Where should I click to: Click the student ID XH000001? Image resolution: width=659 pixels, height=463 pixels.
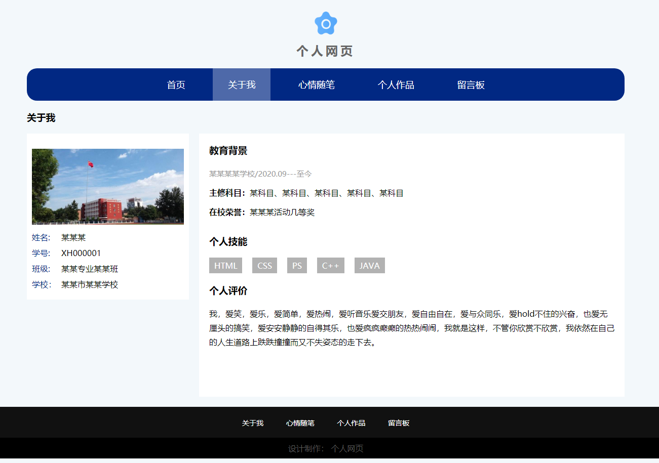[x=81, y=253]
